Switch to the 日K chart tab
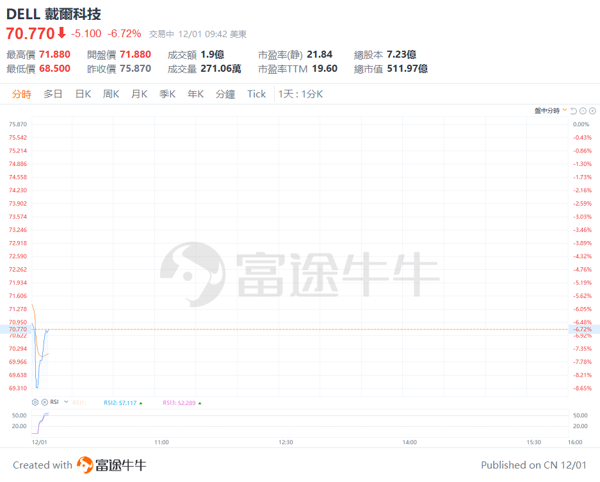Image resolution: width=600 pixels, height=482 pixels. 83,94
